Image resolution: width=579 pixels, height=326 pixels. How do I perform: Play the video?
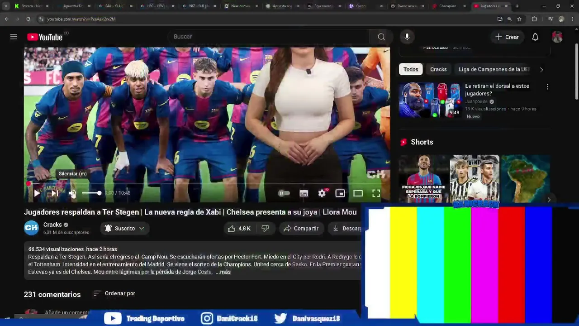tap(37, 193)
